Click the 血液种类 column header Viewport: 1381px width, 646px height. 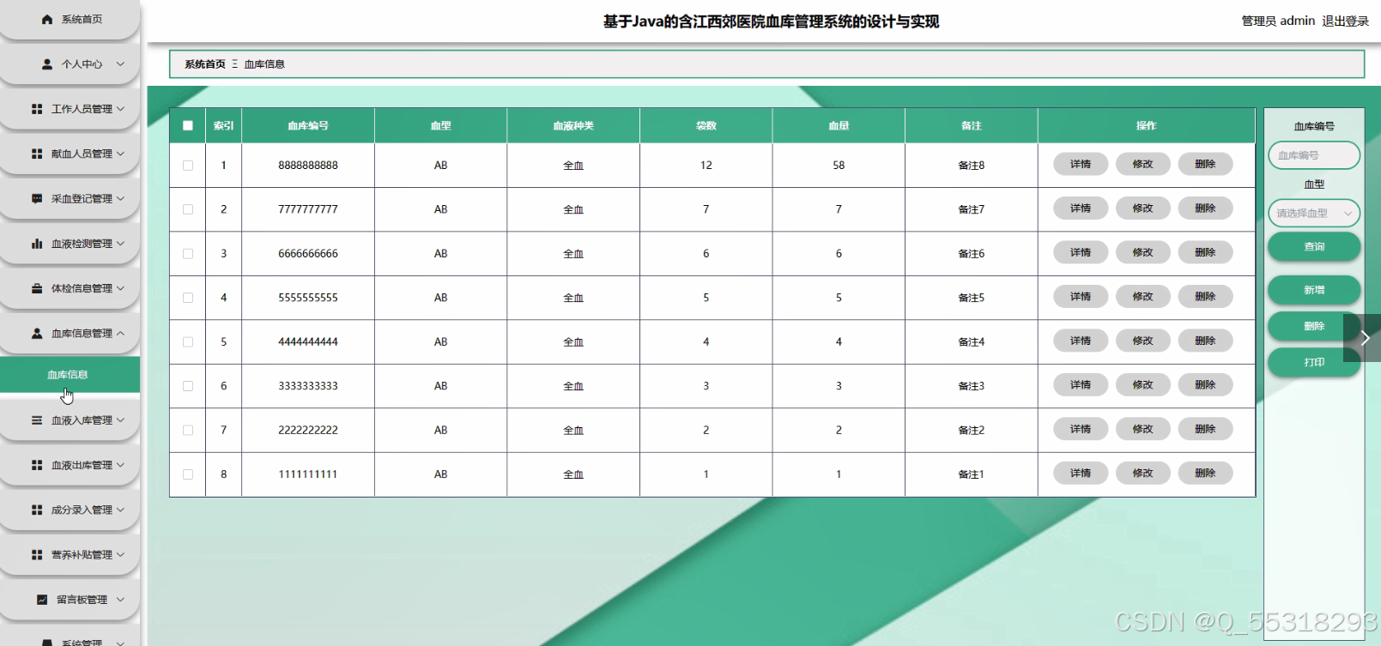(573, 125)
